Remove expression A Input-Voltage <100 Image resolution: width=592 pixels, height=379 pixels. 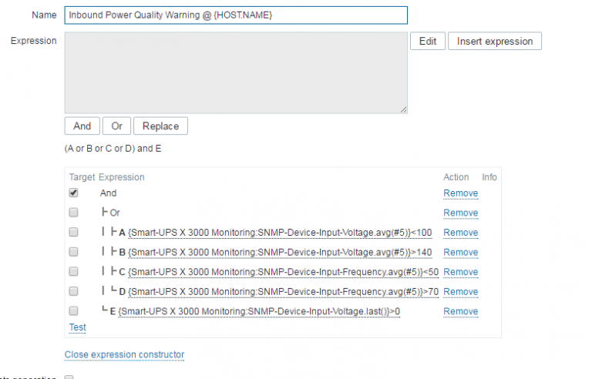point(461,233)
